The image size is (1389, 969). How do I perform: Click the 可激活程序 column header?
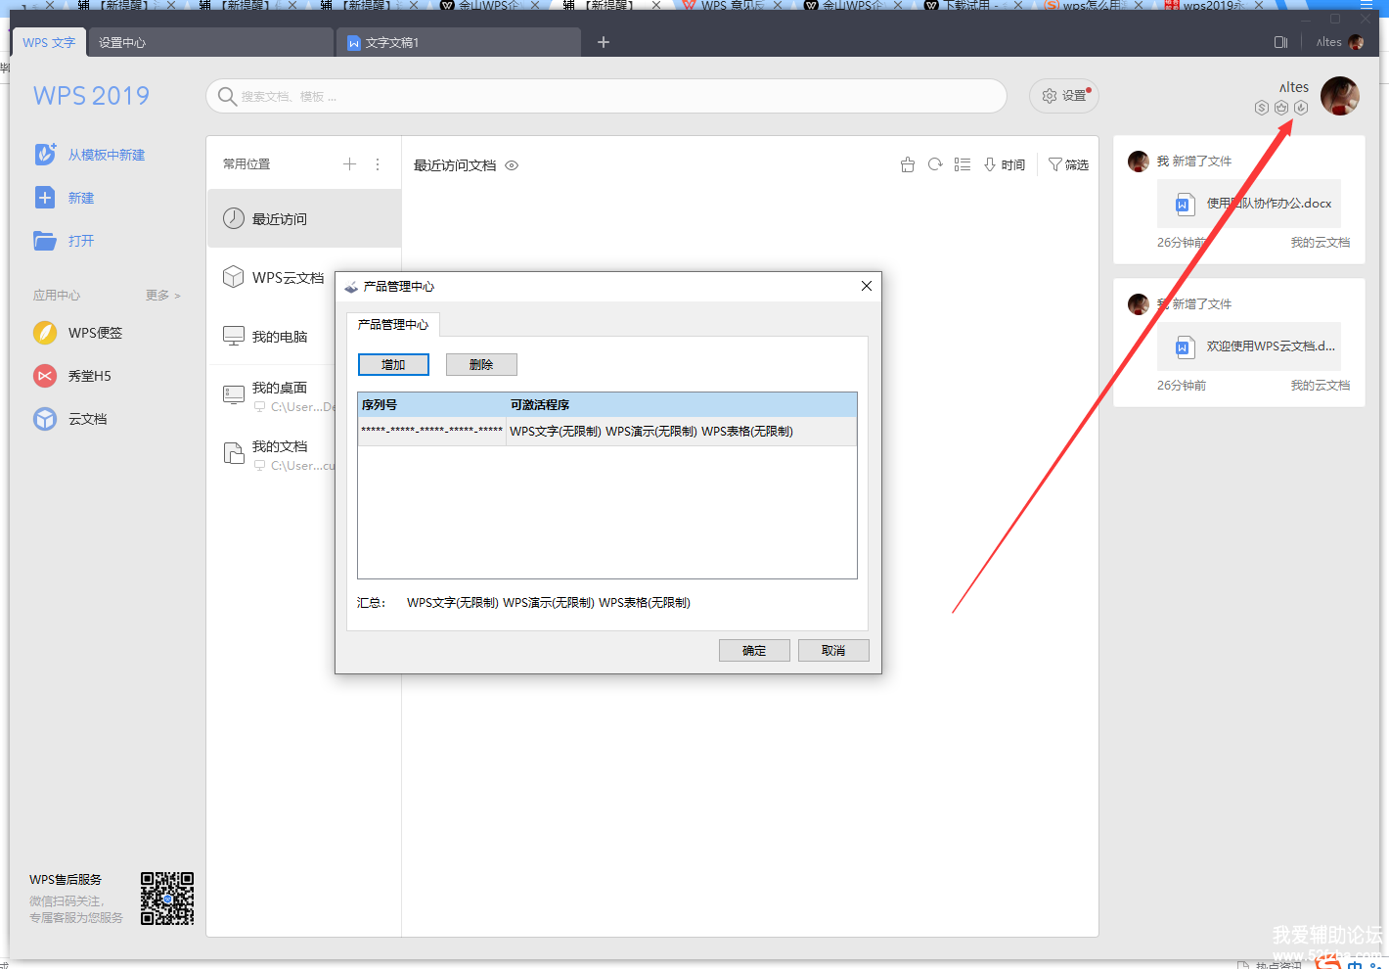pyautogui.click(x=682, y=404)
